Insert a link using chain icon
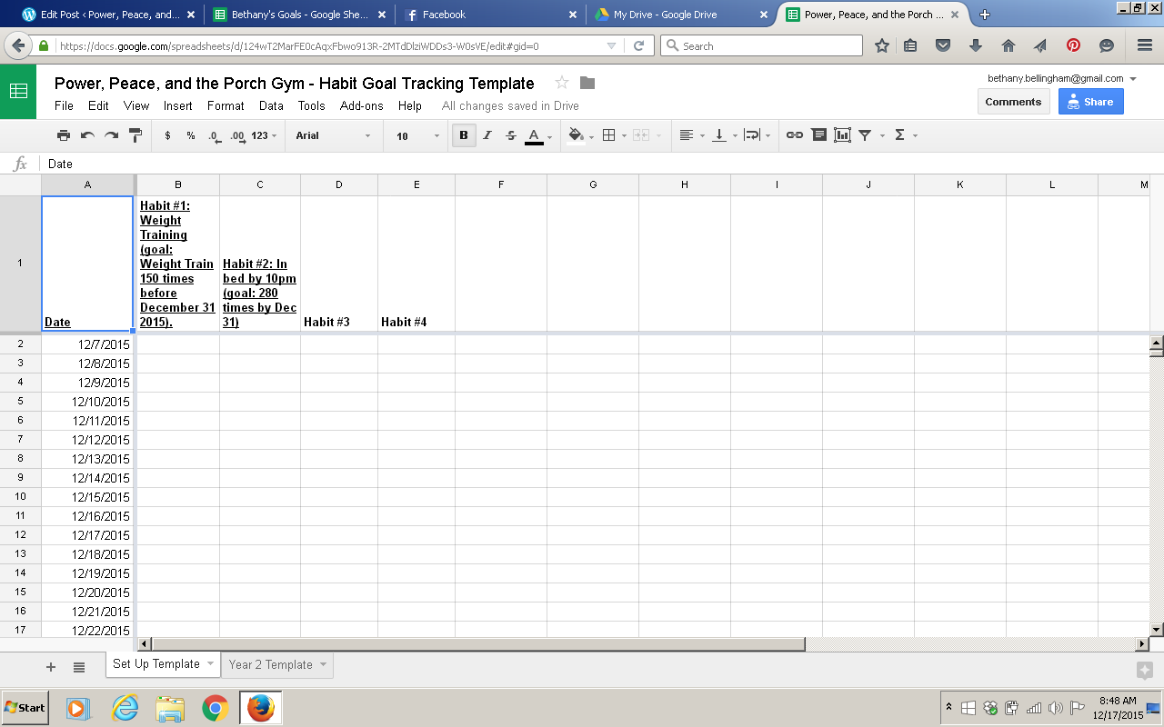The height and width of the screenshot is (727, 1164). point(794,135)
